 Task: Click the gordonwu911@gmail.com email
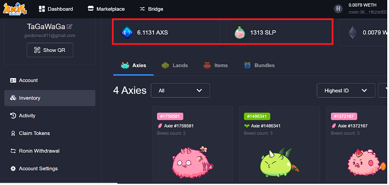50,35
